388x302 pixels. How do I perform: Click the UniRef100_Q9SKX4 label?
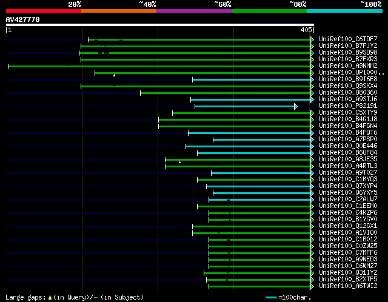tap(348, 86)
